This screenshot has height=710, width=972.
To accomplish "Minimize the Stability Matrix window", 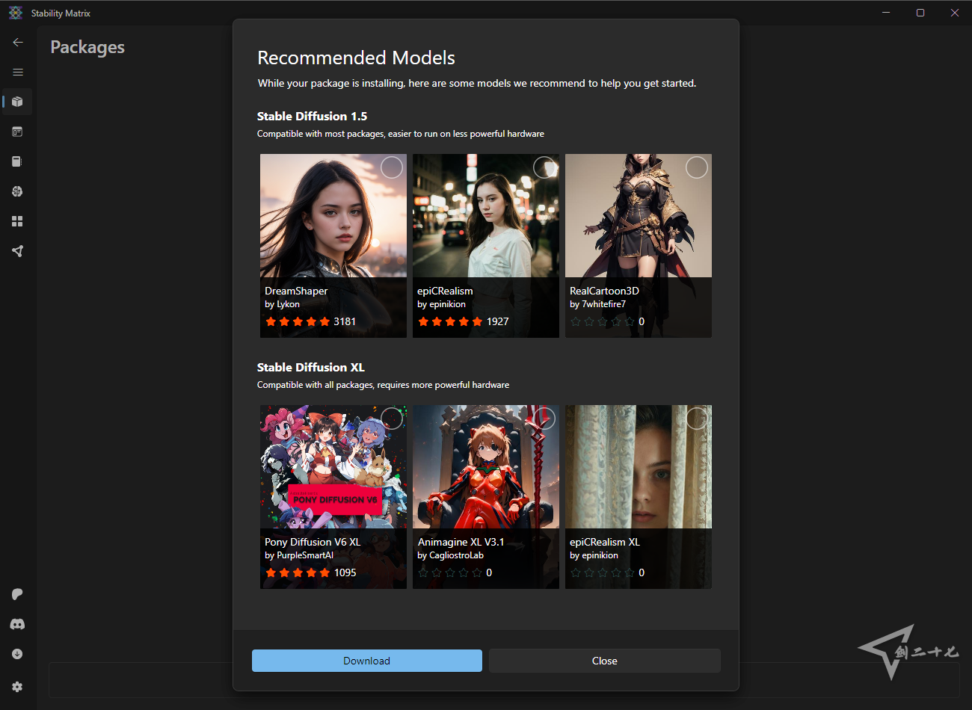I will tap(886, 13).
